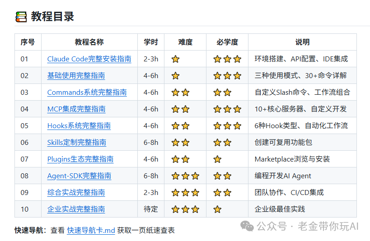This screenshot has height=241, width=370.
Task: Open the 企业实战完整指南 link
Action: click(76, 209)
